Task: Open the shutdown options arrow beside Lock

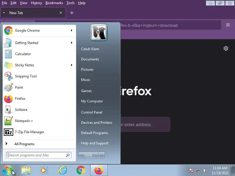Action: pyautogui.click(x=101, y=155)
